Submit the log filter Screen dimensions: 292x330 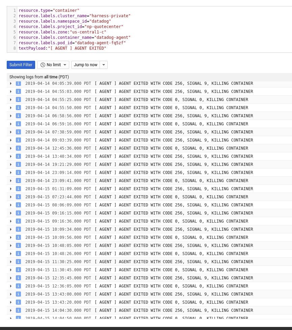(21, 65)
